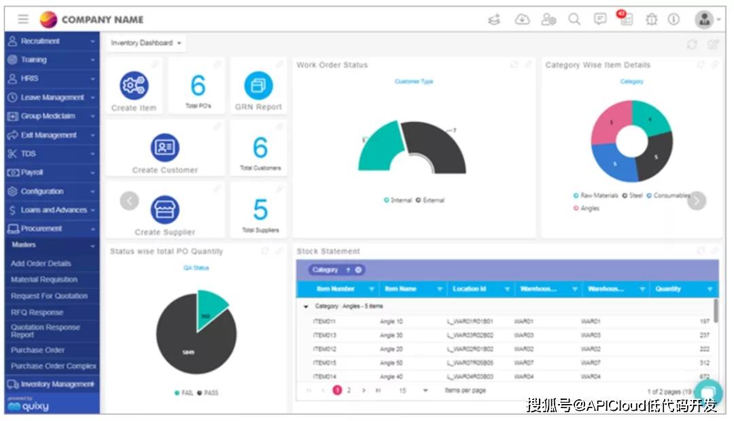Viewport: 734px width, 421px height.
Task: Open Inventory Management in sidebar
Action: pyautogui.click(x=52, y=384)
